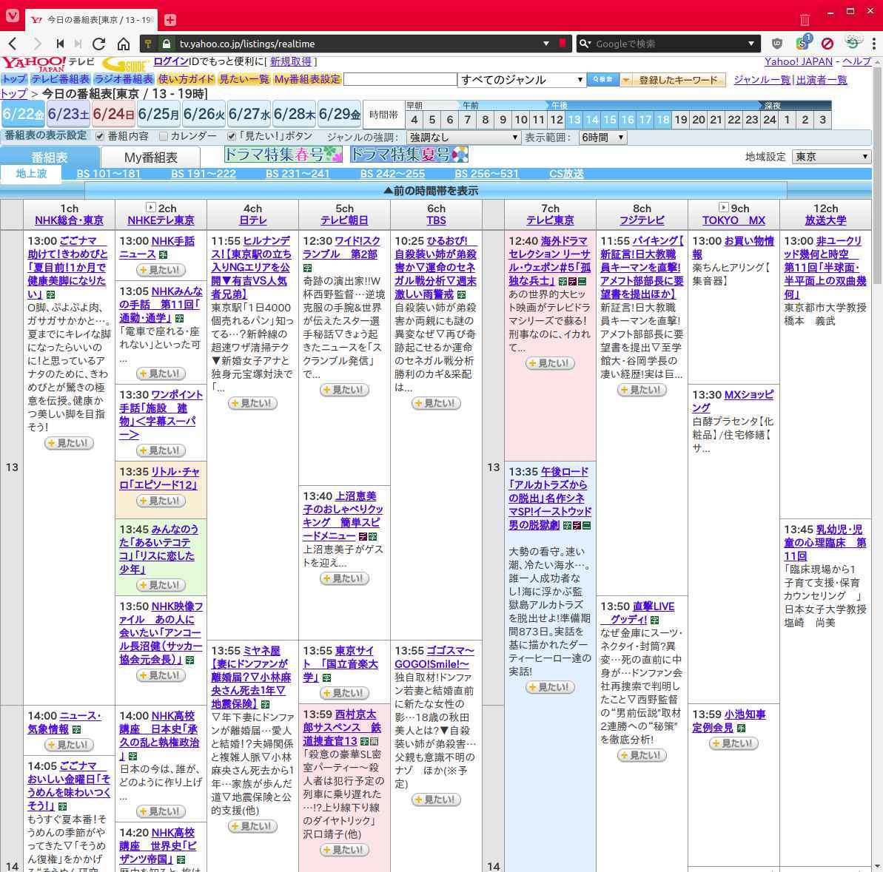This screenshot has height=872, width=883.
Task: Select the 6/23 Saturday date tab
Action: [x=68, y=114]
